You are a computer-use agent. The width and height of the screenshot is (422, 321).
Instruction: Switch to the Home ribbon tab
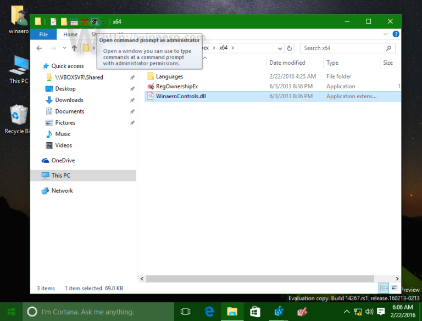70,35
